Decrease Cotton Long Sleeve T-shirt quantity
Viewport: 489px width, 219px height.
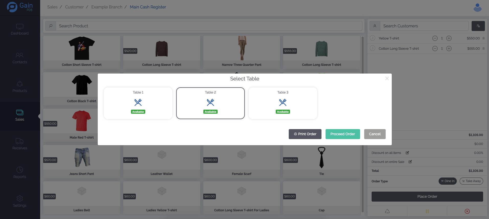(x=435, y=49)
